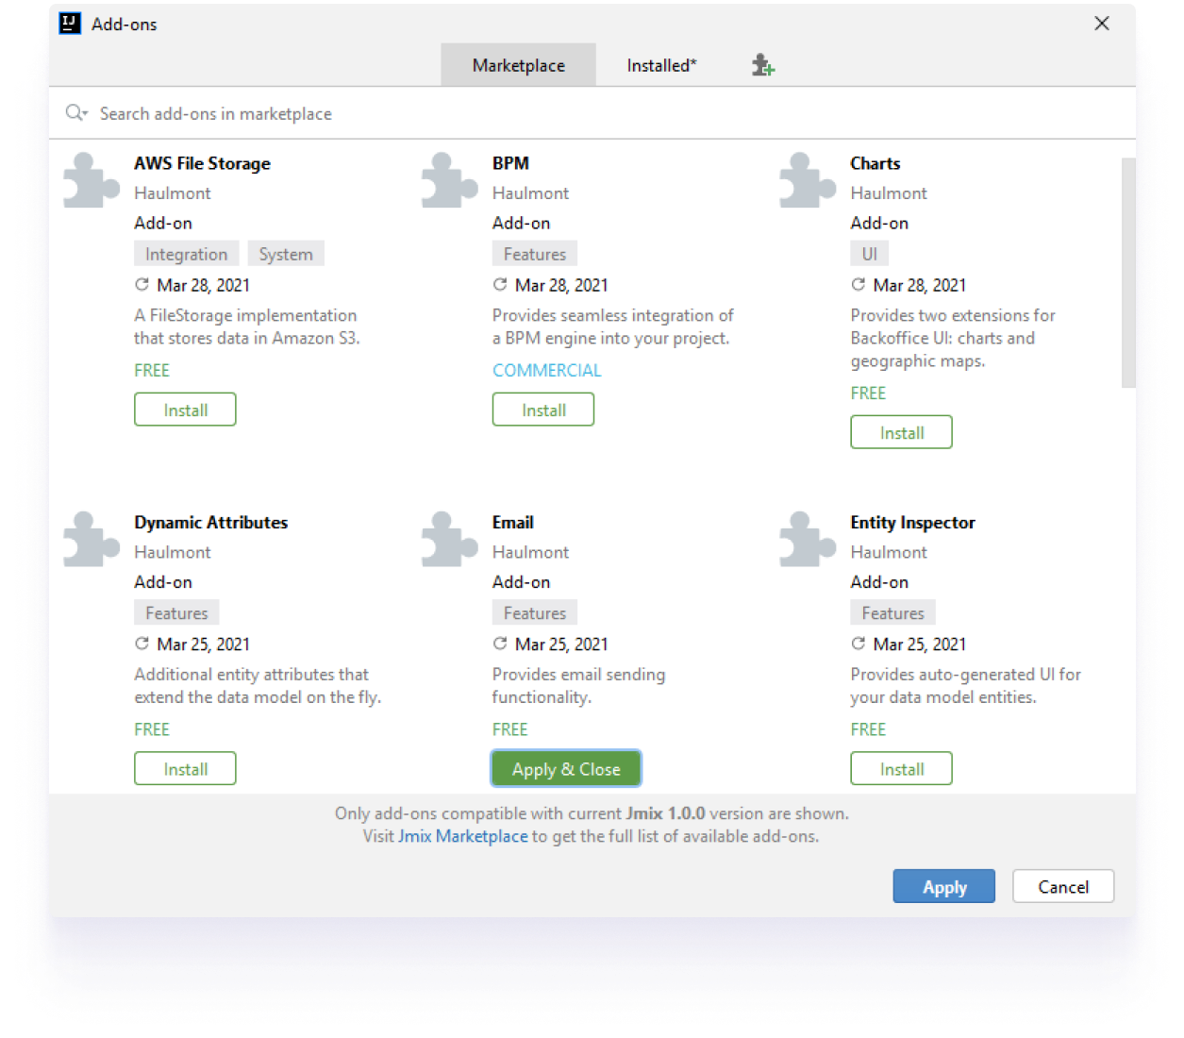Click refresh icon beside Email date
Screen dimensions: 1184x1038
500,644
